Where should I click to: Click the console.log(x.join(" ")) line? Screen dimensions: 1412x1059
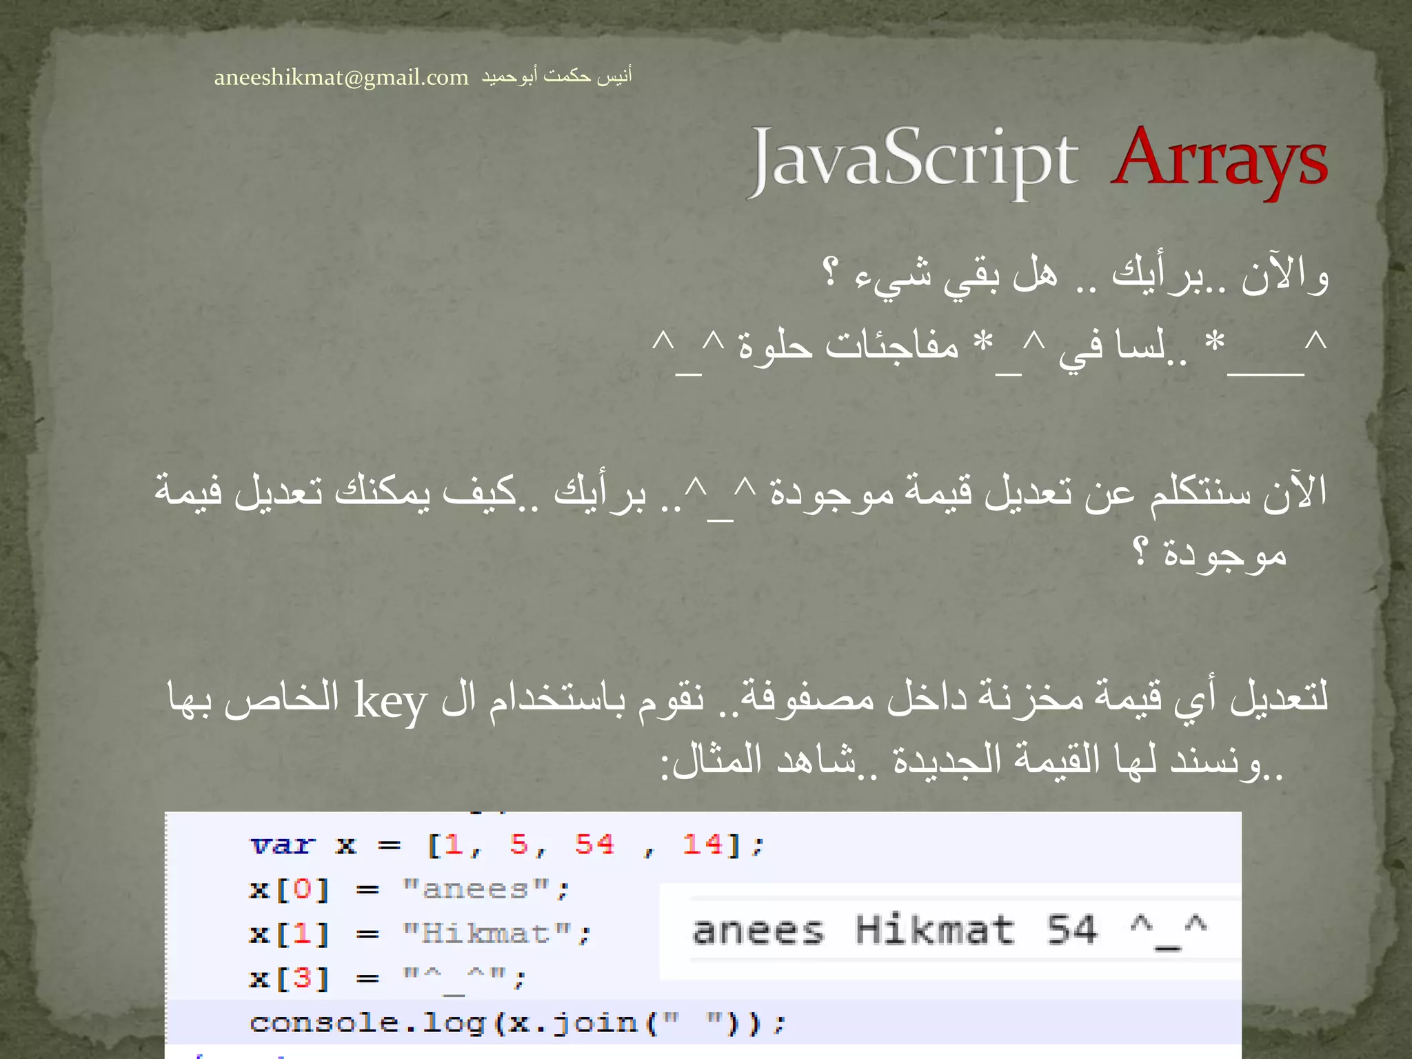pyautogui.click(x=518, y=1023)
